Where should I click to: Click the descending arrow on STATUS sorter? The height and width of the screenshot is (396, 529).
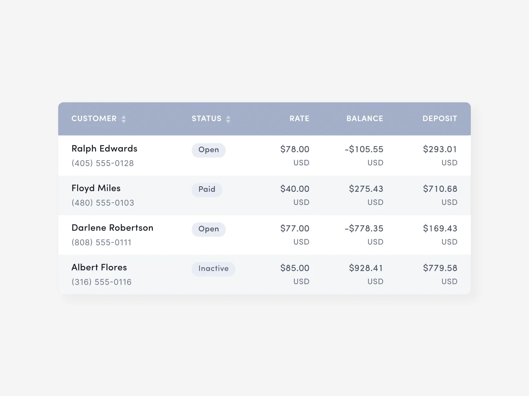click(x=228, y=121)
